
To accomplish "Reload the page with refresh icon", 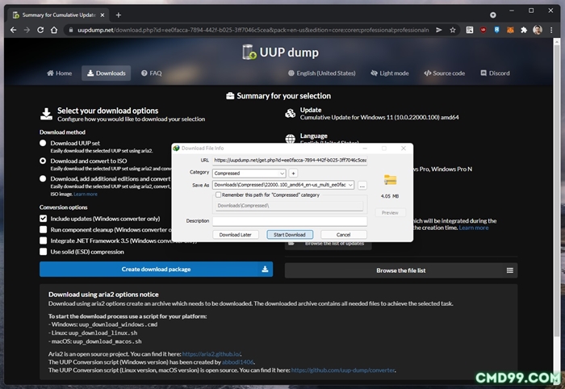I will click(x=40, y=30).
